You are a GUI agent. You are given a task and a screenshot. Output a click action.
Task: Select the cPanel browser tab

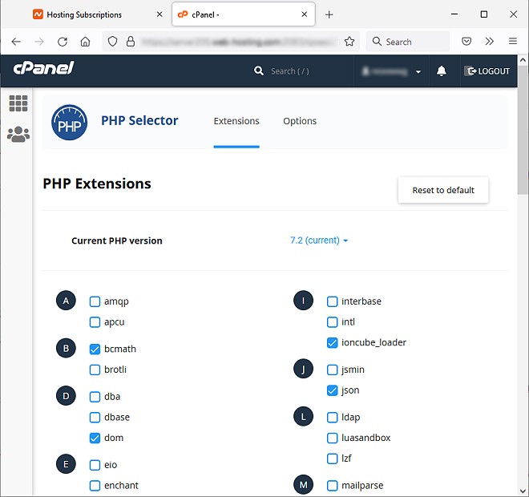244,14
